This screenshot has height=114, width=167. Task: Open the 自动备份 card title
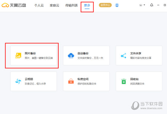click(83, 53)
